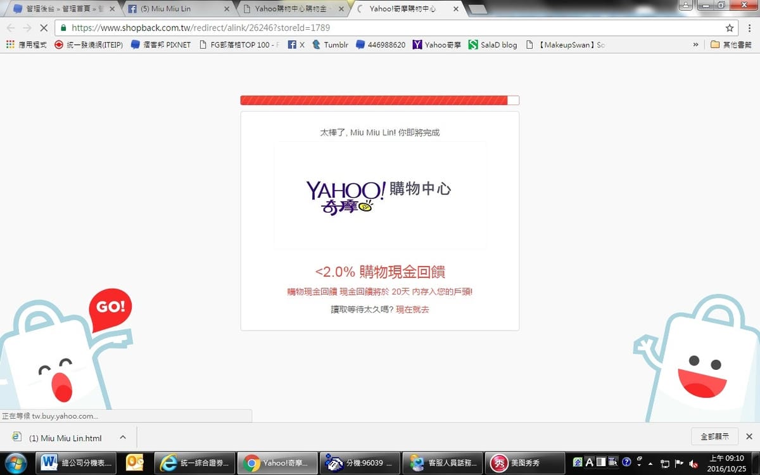The height and width of the screenshot is (475, 760).
Task: Open the download item options arrow
Action: click(x=123, y=437)
